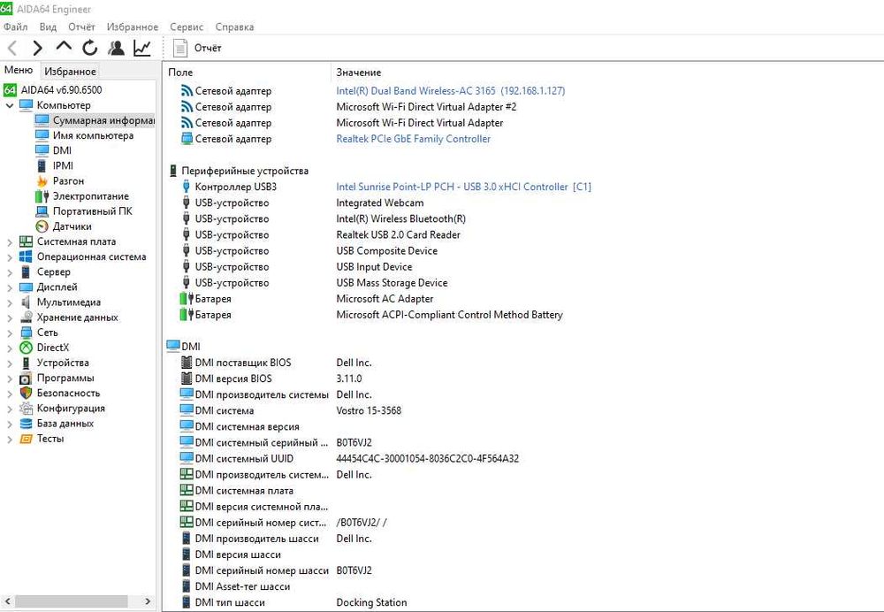Click the Операционная система Windows logo icon
The width and height of the screenshot is (884, 612).
pos(26,256)
